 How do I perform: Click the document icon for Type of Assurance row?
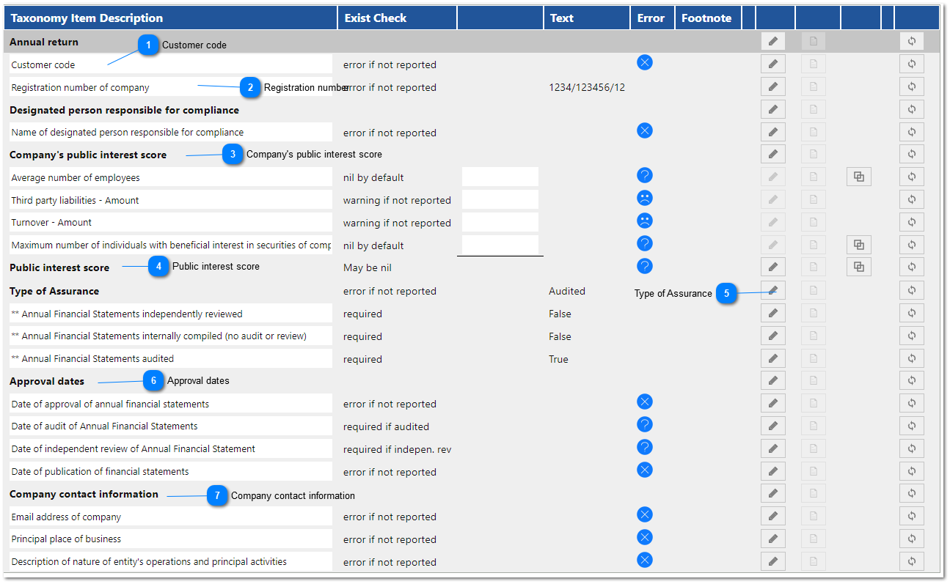pyautogui.click(x=813, y=290)
